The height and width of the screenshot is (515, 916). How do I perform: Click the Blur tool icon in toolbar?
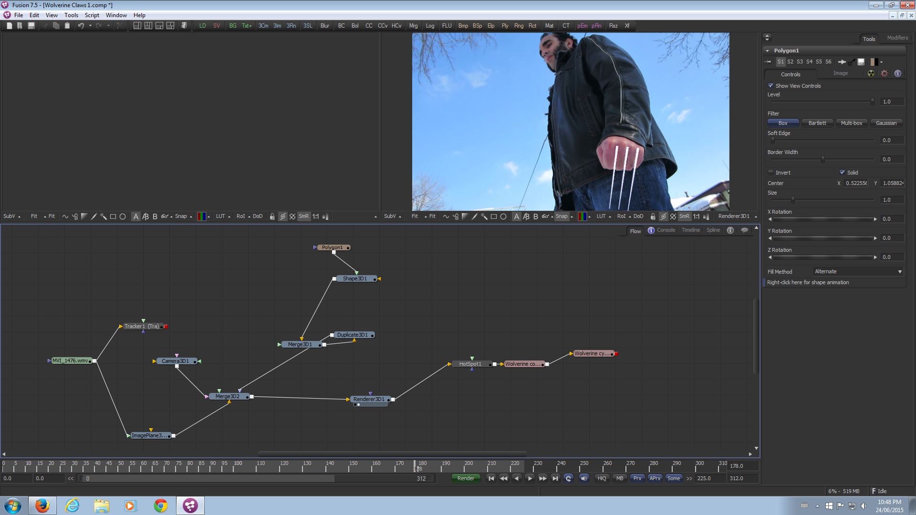point(325,25)
